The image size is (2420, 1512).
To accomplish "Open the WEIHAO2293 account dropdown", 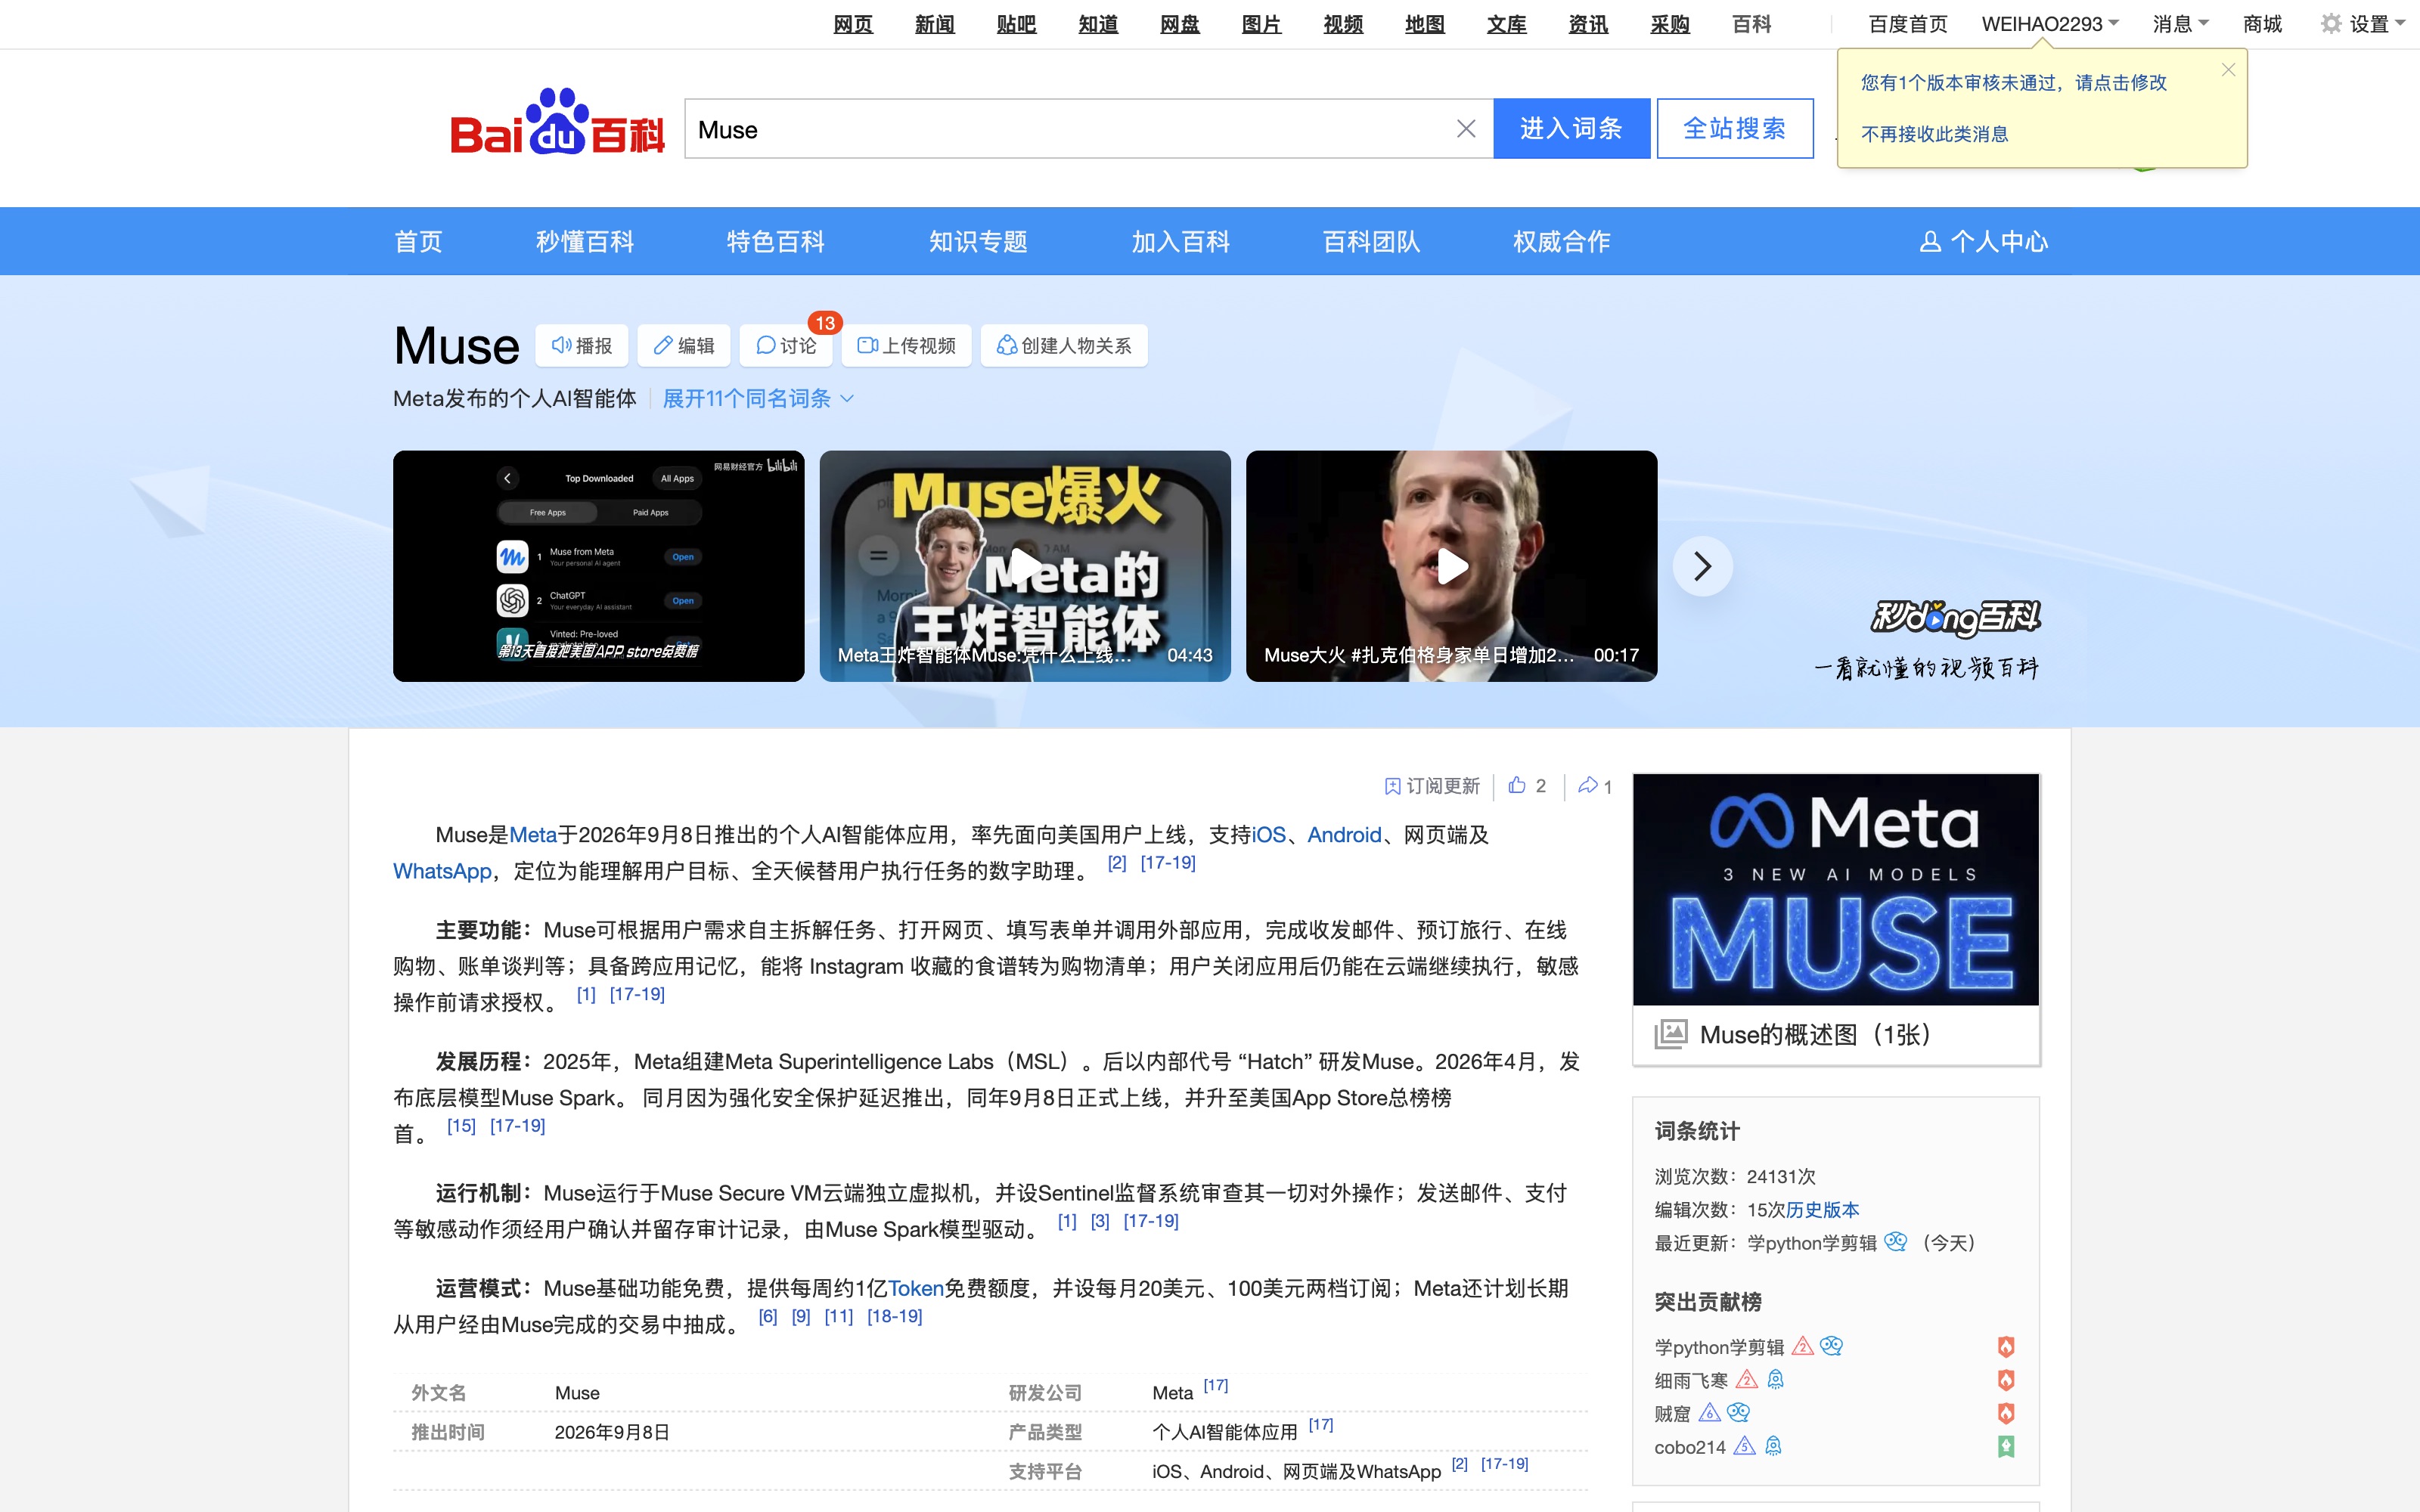I will (2050, 24).
